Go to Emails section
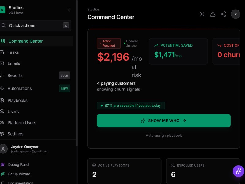Viewport: 245px width, 184px height. coord(14,63)
